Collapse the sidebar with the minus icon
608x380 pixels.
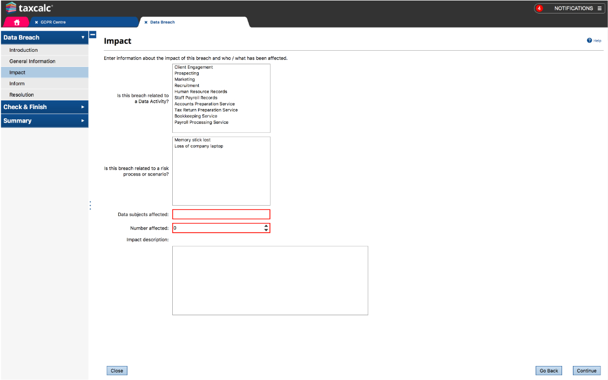point(92,35)
